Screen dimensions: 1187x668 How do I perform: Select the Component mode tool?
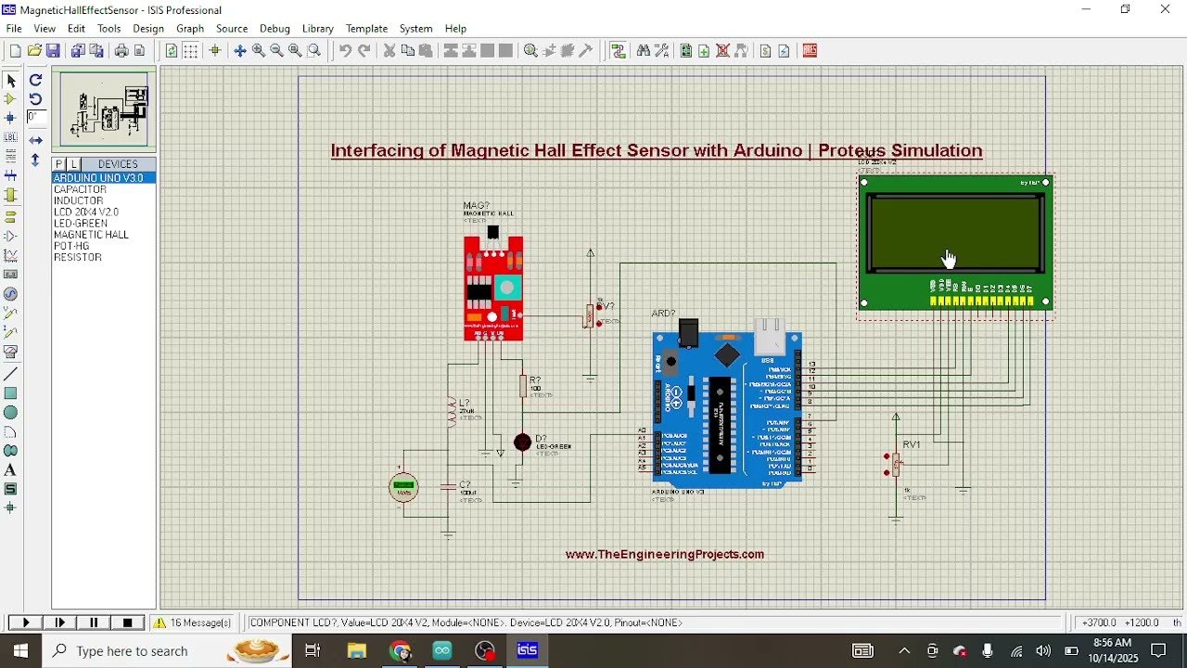tap(11, 99)
